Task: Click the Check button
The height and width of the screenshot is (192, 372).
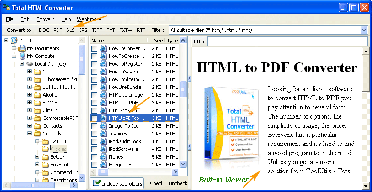Action: (x=157, y=183)
